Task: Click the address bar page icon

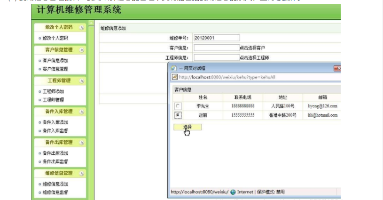Action: coord(175,77)
